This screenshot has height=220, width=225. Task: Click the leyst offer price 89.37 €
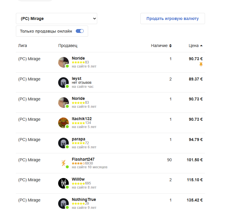[195, 79]
